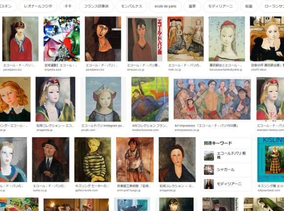The image size is (284, 211).
Task: Click the artm.pref.hyogo.jp source text
Action: click(129, 190)
